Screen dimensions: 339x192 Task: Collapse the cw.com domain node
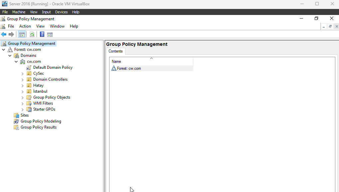coord(16,62)
